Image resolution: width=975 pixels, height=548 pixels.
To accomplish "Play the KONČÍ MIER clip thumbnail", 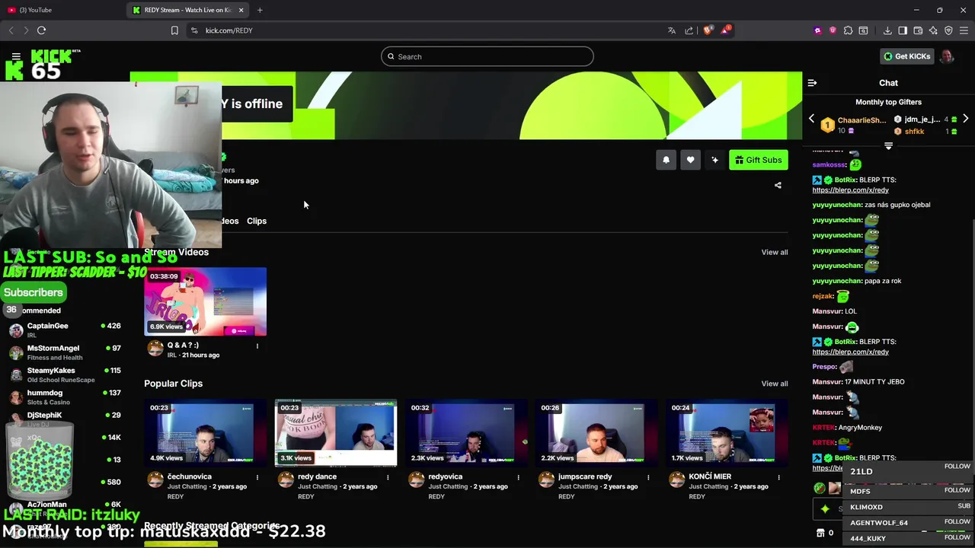I will pyautogui.click(x=727, y=432).
